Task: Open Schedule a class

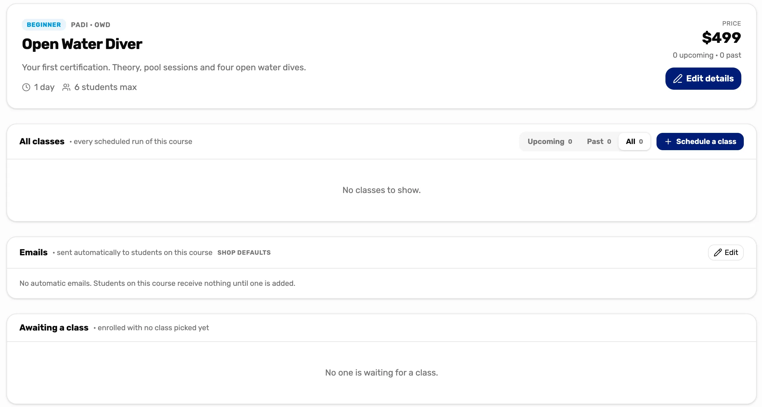Action: [700, 142]
